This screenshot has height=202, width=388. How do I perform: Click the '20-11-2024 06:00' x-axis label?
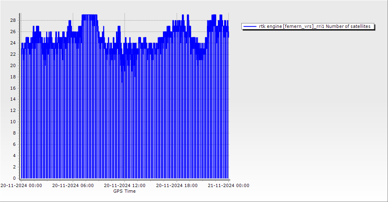pos(73,185)
